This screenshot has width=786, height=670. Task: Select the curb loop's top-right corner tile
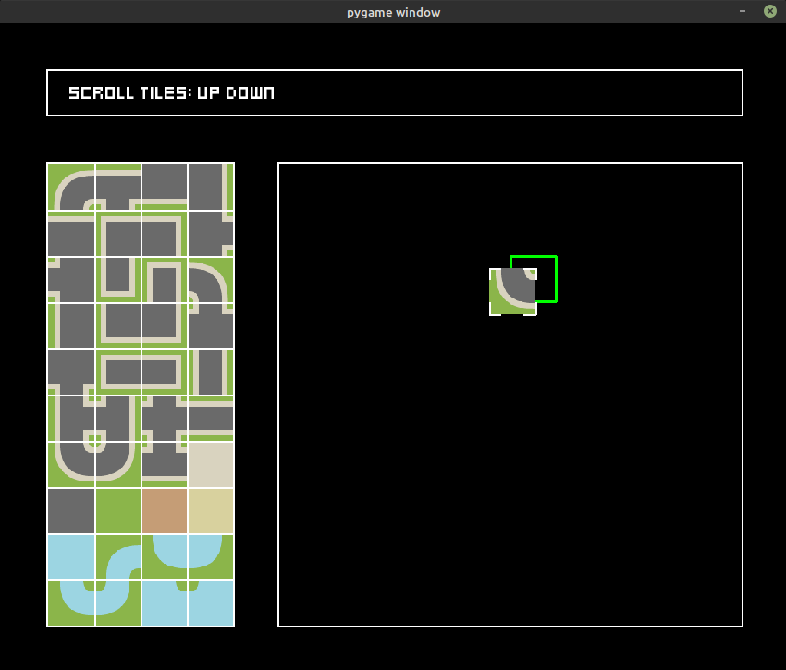click(x=165, y=233)
